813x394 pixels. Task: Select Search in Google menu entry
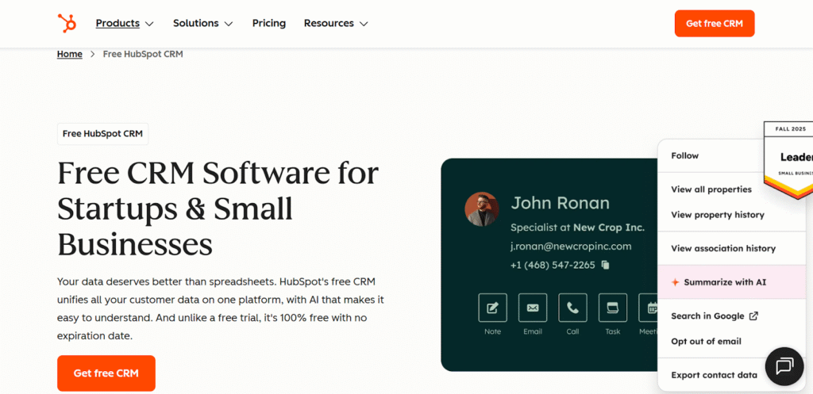pos(714,316)
